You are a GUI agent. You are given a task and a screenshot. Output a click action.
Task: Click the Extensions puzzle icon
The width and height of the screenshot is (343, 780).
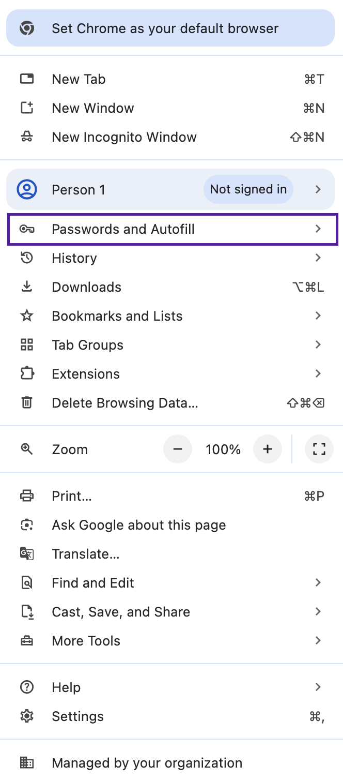click(27, 373)
